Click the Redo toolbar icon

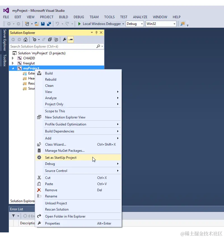67,24
